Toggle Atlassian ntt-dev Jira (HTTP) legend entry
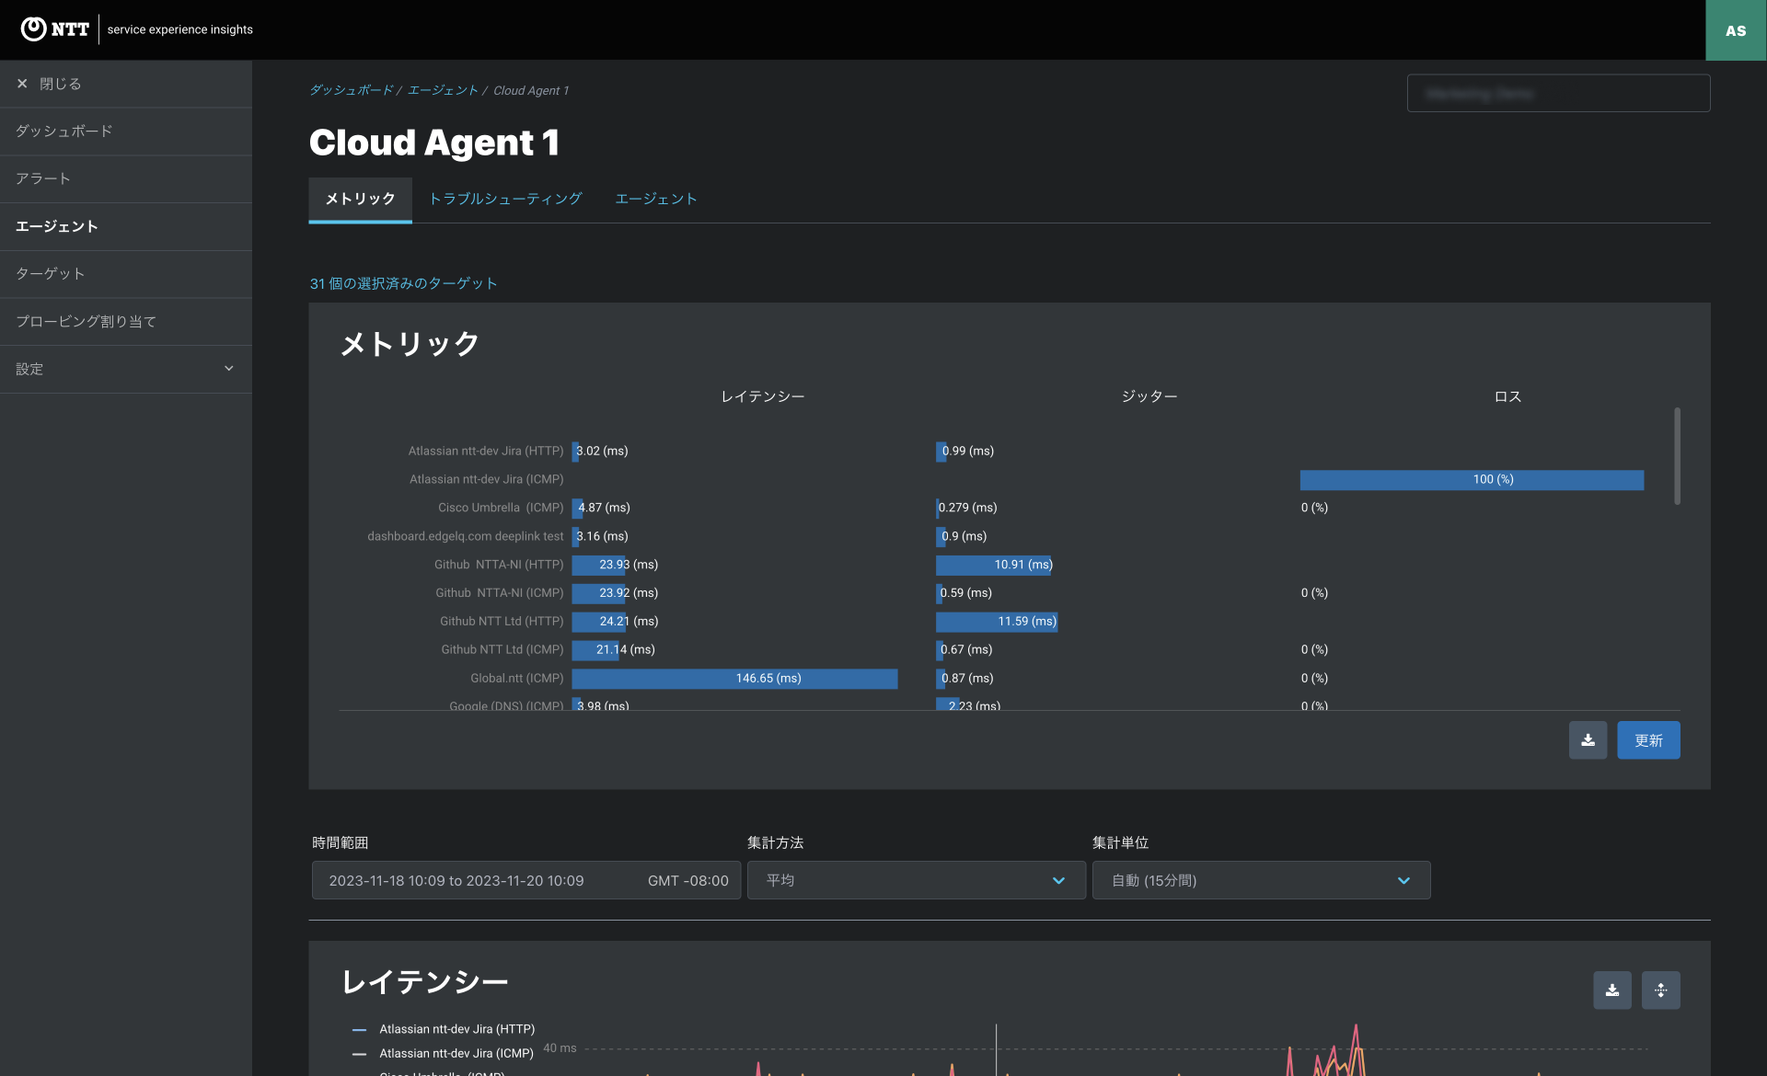The height and width of the screenshot is (1076, 1767). tap(444, 1029)
